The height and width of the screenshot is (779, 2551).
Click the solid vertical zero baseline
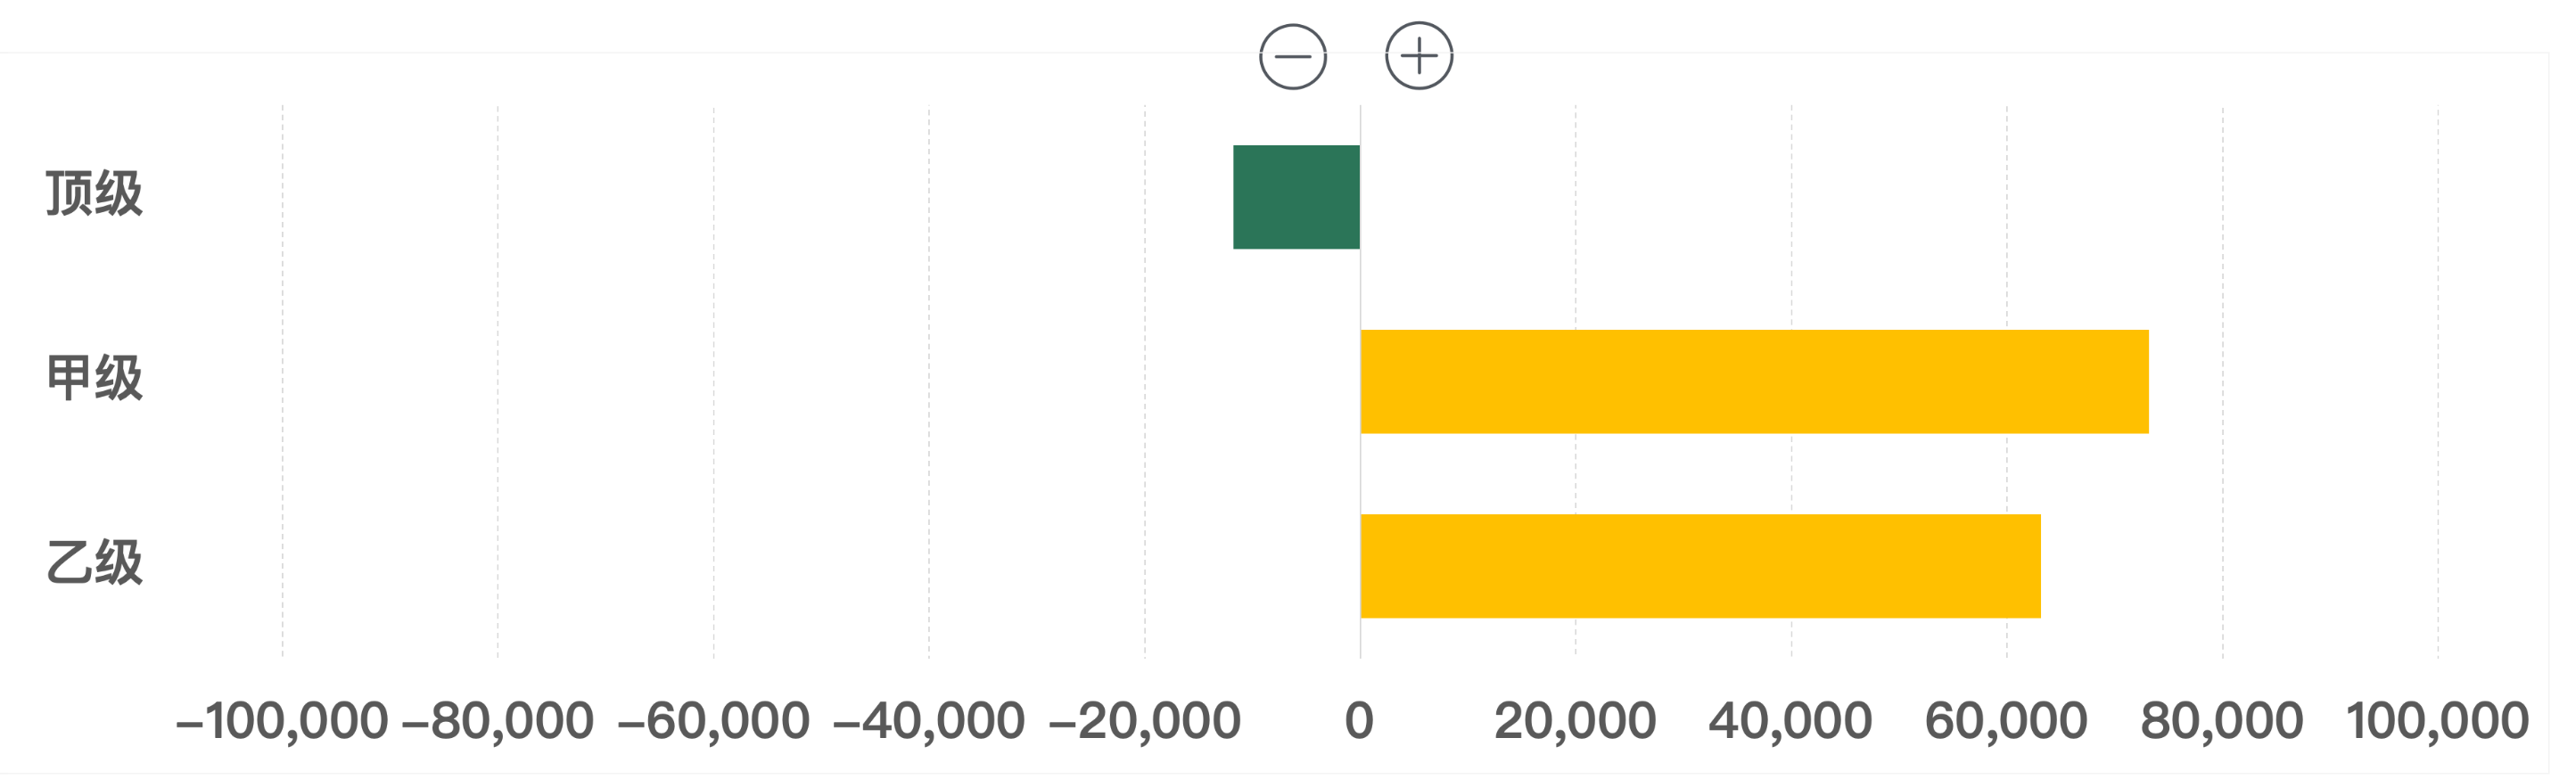[1360, 287]
